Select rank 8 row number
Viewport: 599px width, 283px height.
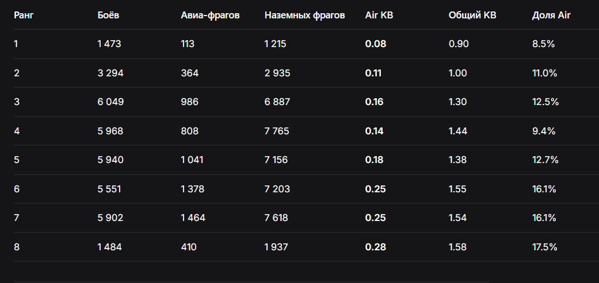click(17, 247)
